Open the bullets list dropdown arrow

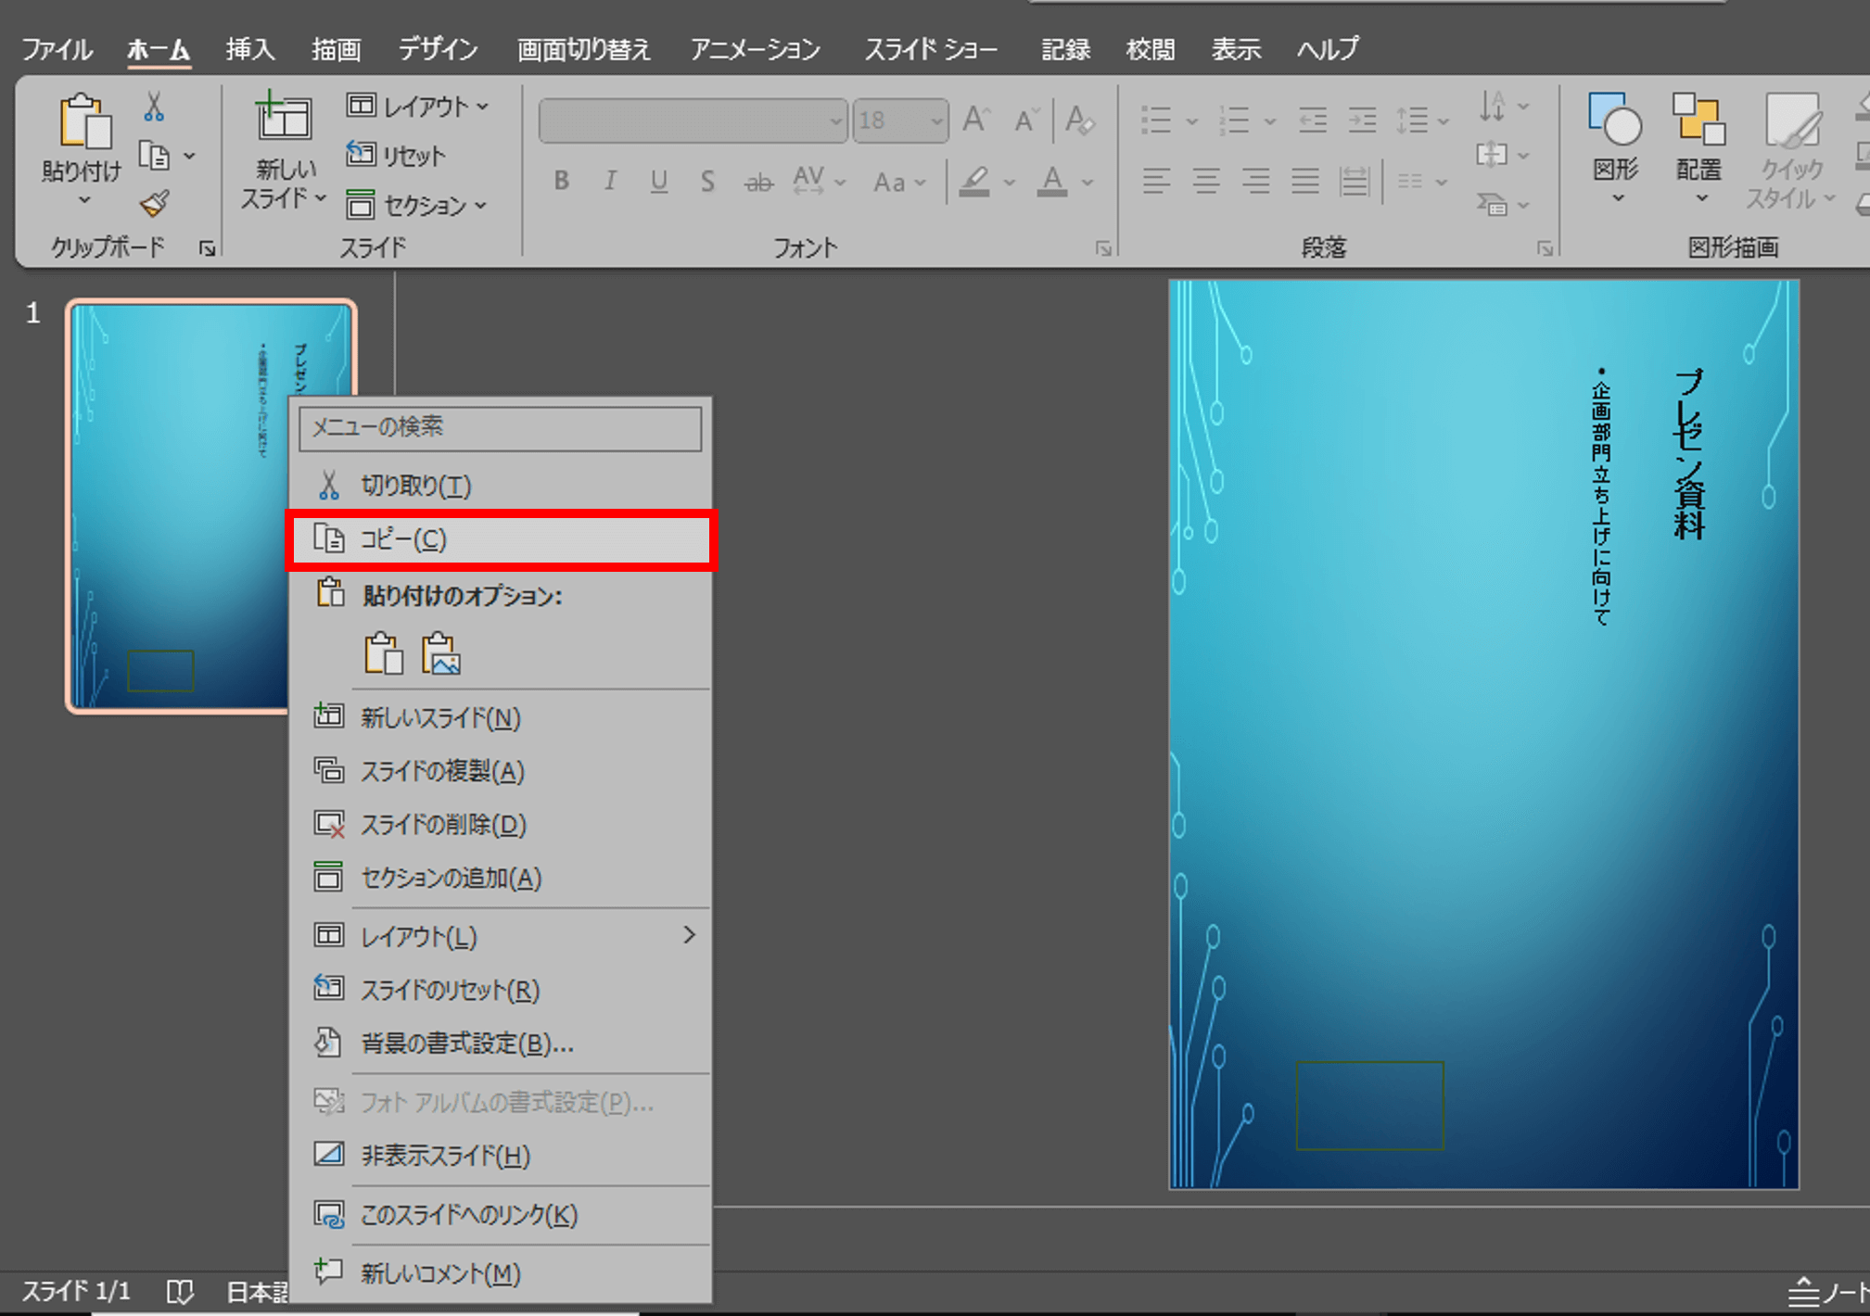pos(1192,120)
